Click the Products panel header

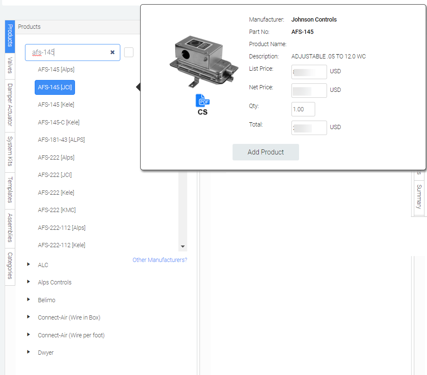tap(78, 27)
